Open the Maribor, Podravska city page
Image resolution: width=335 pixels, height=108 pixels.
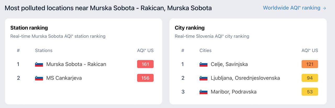pyautogui.click(x=233, y=92)
